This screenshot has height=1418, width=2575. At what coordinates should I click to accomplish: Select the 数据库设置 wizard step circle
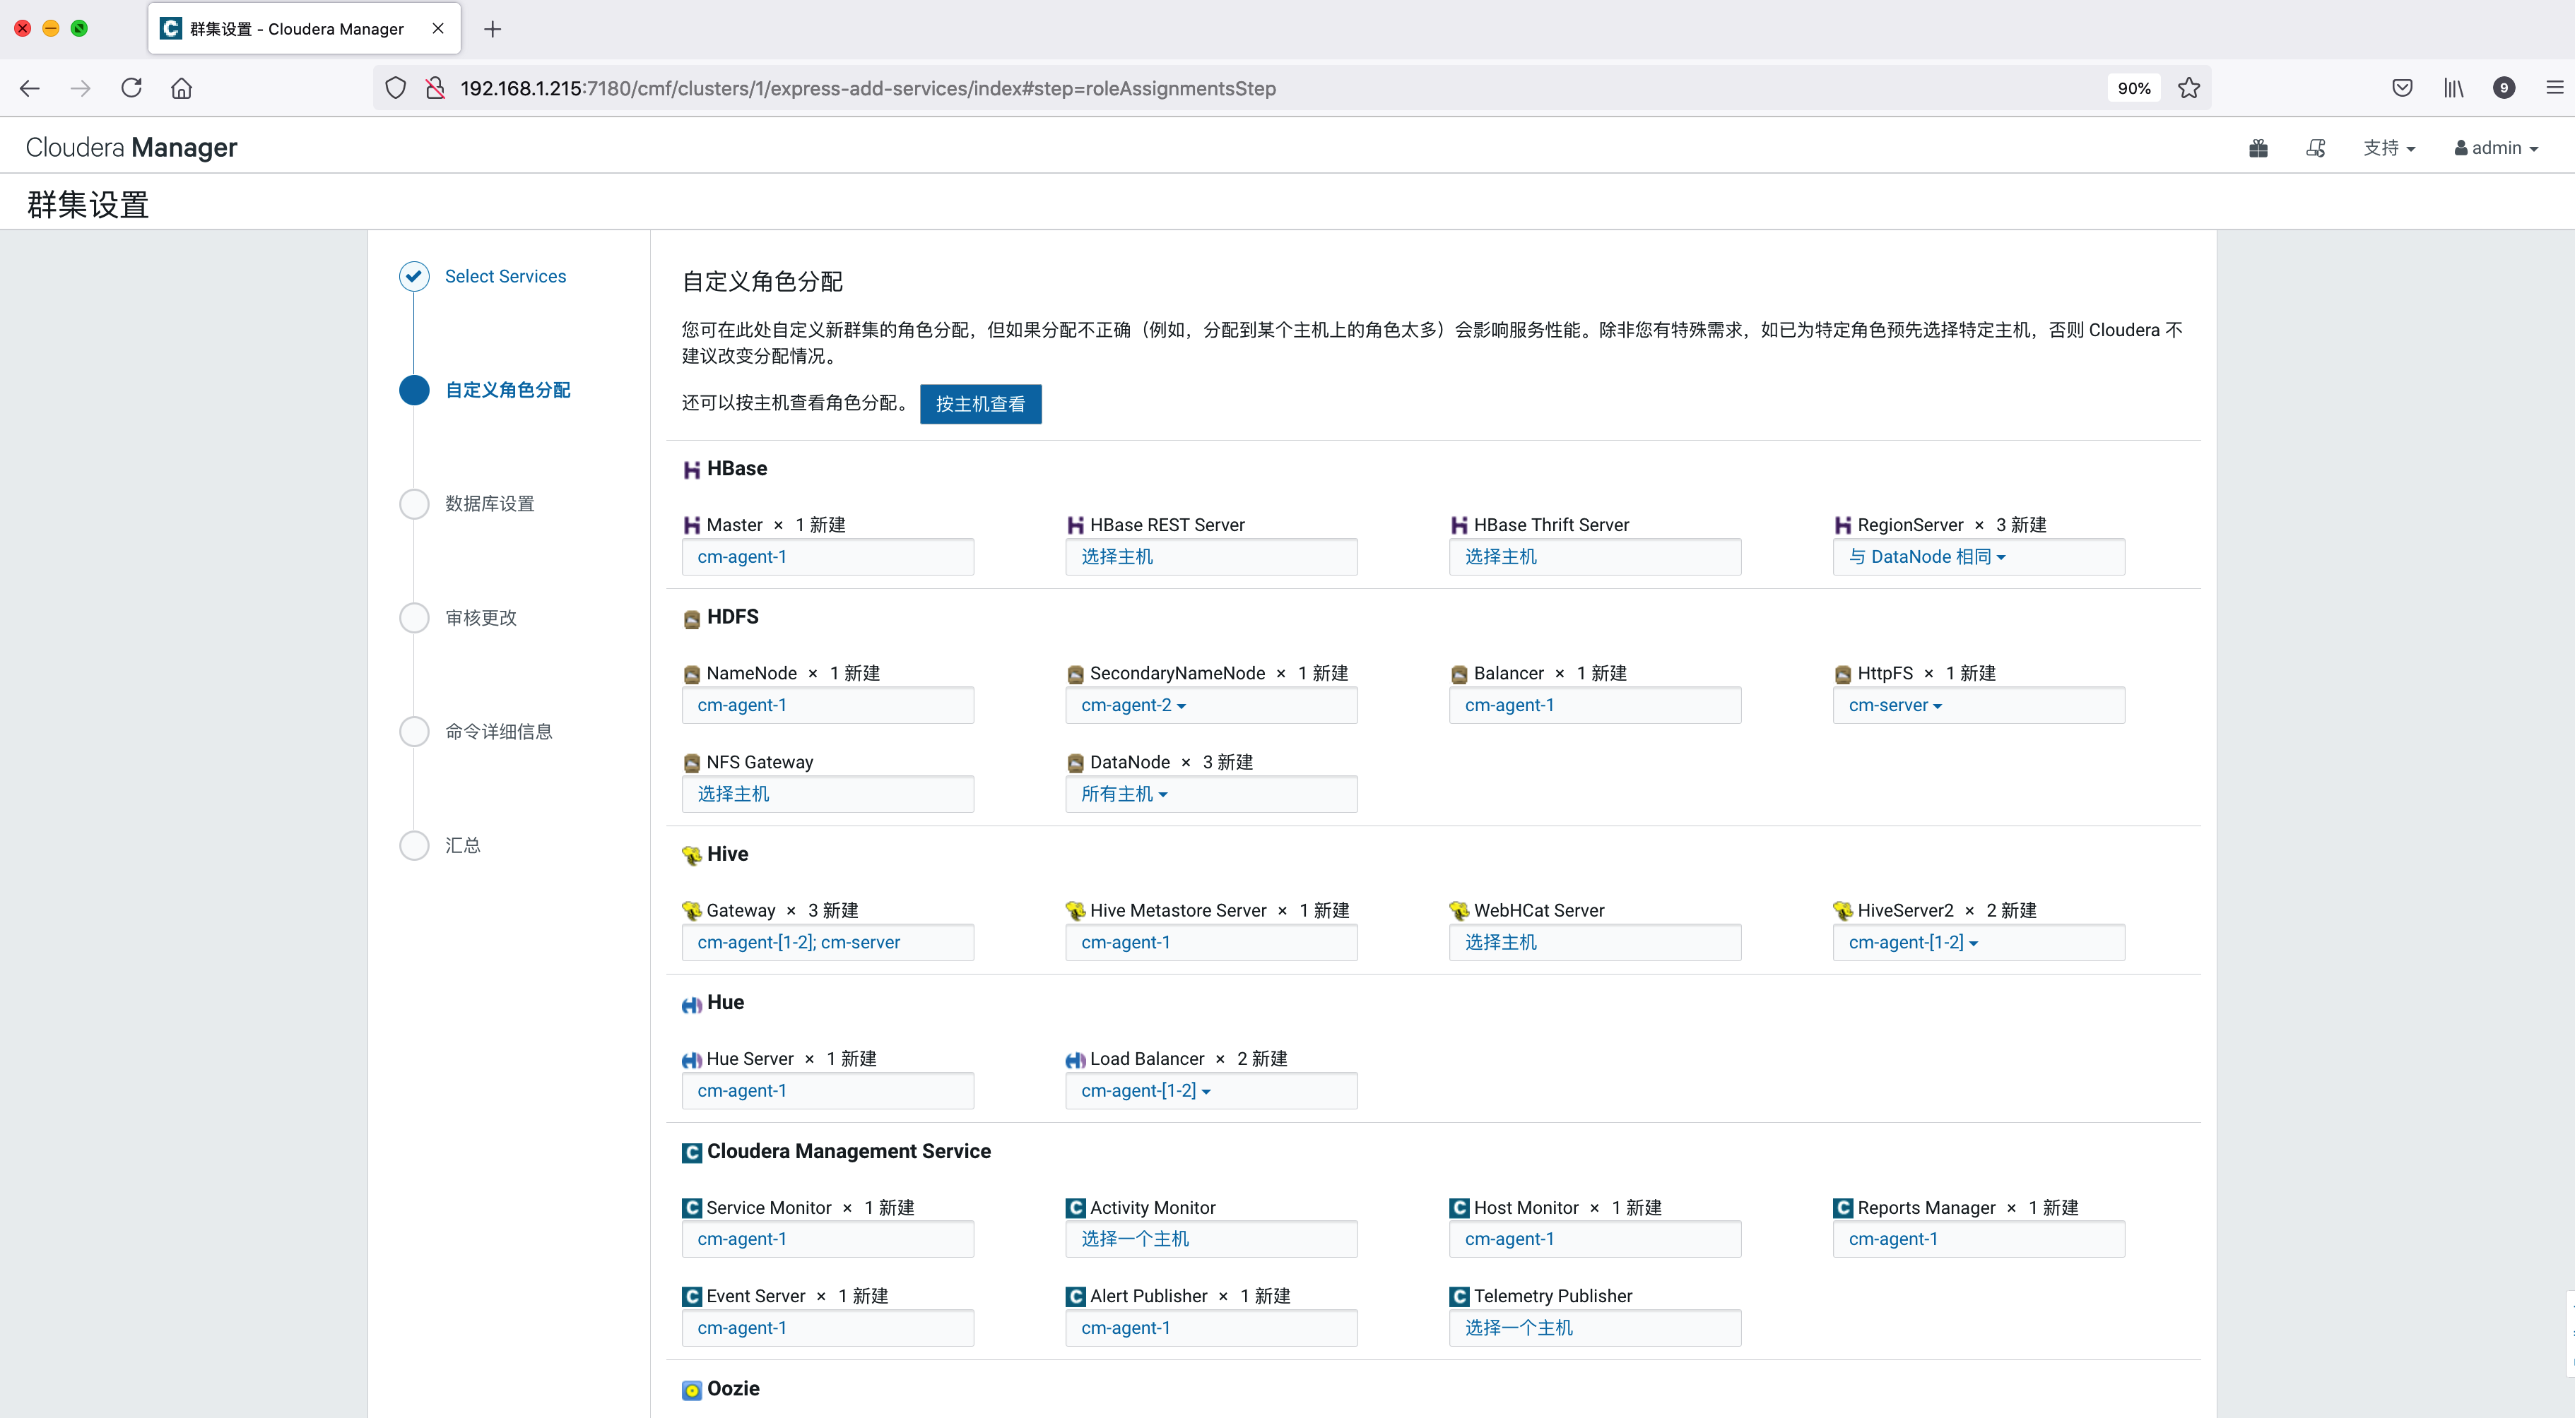(414, 504)
